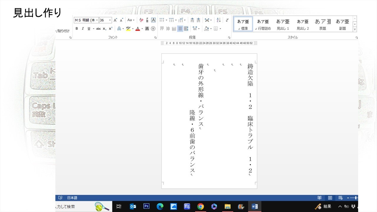This screenshot has width=377, height=212.
Task: Open Photoshop from the taskbar
Action: click(146, 206)
